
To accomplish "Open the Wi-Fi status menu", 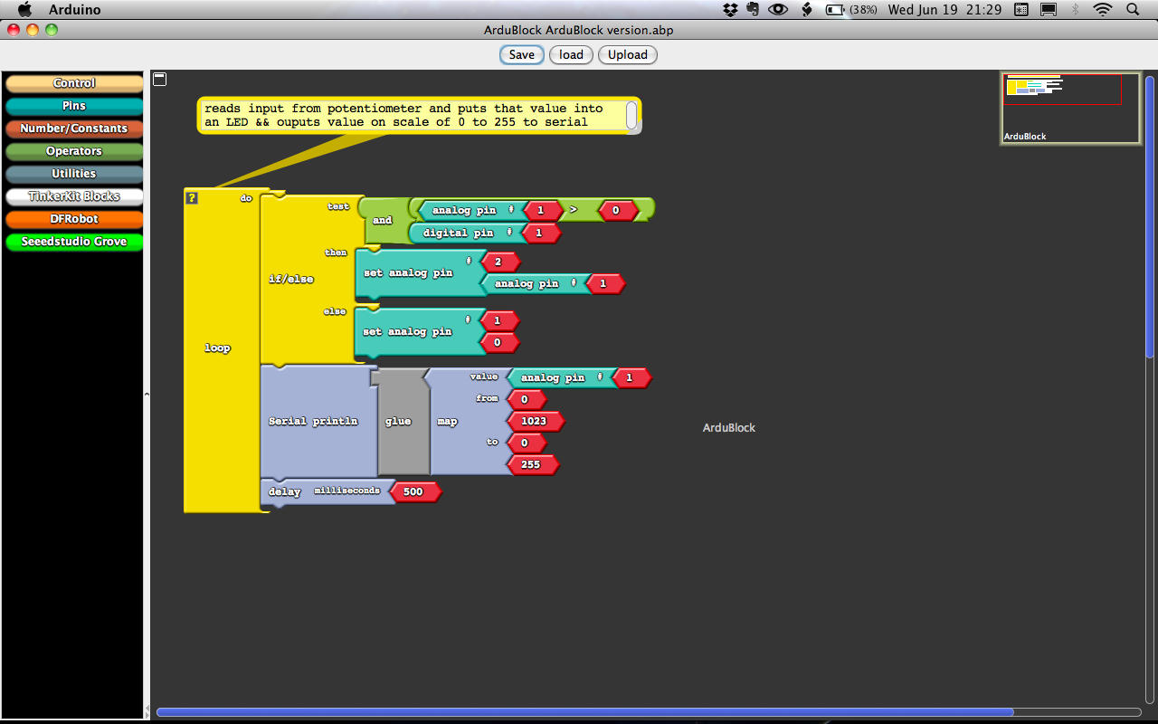I will 1102,9.
